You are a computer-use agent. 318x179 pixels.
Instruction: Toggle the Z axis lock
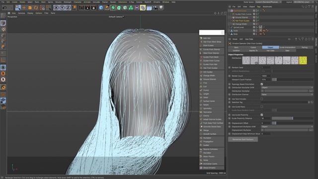(x=68, y=8)
